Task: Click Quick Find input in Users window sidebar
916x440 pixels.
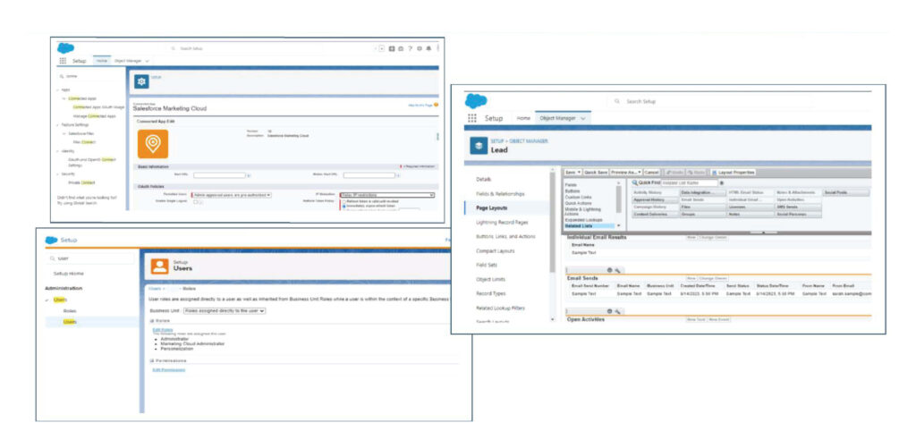Action: pos(90,258)
